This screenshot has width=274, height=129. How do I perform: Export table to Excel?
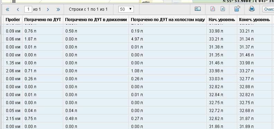223,9
